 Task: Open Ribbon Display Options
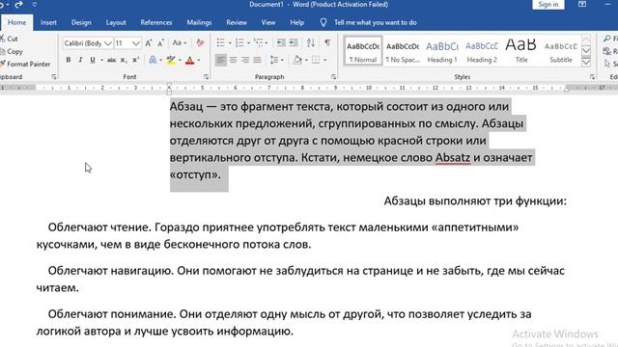point(582,4)
